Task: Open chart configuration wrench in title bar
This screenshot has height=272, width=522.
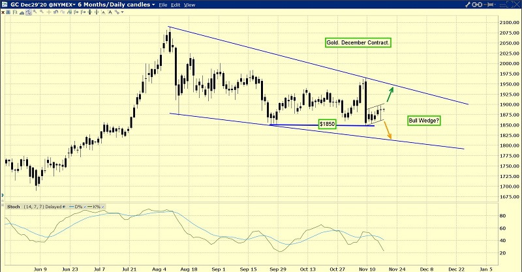Action: click(x=468, y=5)
